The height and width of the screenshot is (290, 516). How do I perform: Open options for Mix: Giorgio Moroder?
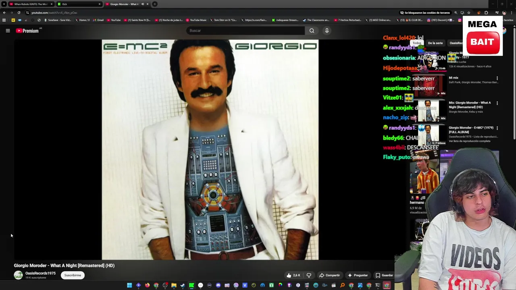(x=497, y=103)
